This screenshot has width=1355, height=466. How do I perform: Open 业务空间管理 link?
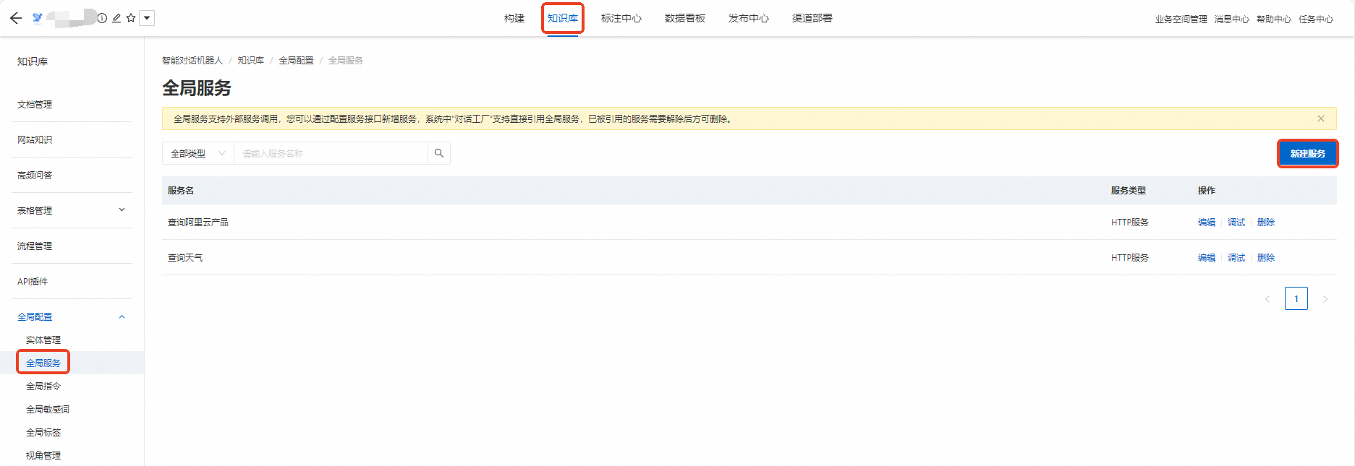[x=1181, y=20]
